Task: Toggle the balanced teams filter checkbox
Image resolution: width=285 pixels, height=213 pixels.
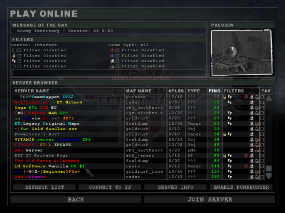Action: point(118,66)
